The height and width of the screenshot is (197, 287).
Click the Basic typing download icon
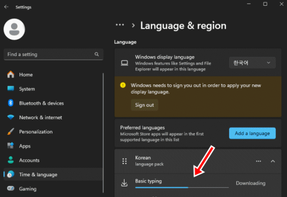coord(124,183)
